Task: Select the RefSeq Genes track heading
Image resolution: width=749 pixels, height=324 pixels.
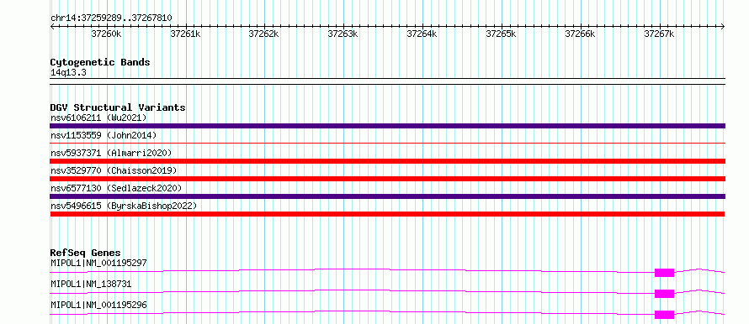Action: (x=86, y=253)
